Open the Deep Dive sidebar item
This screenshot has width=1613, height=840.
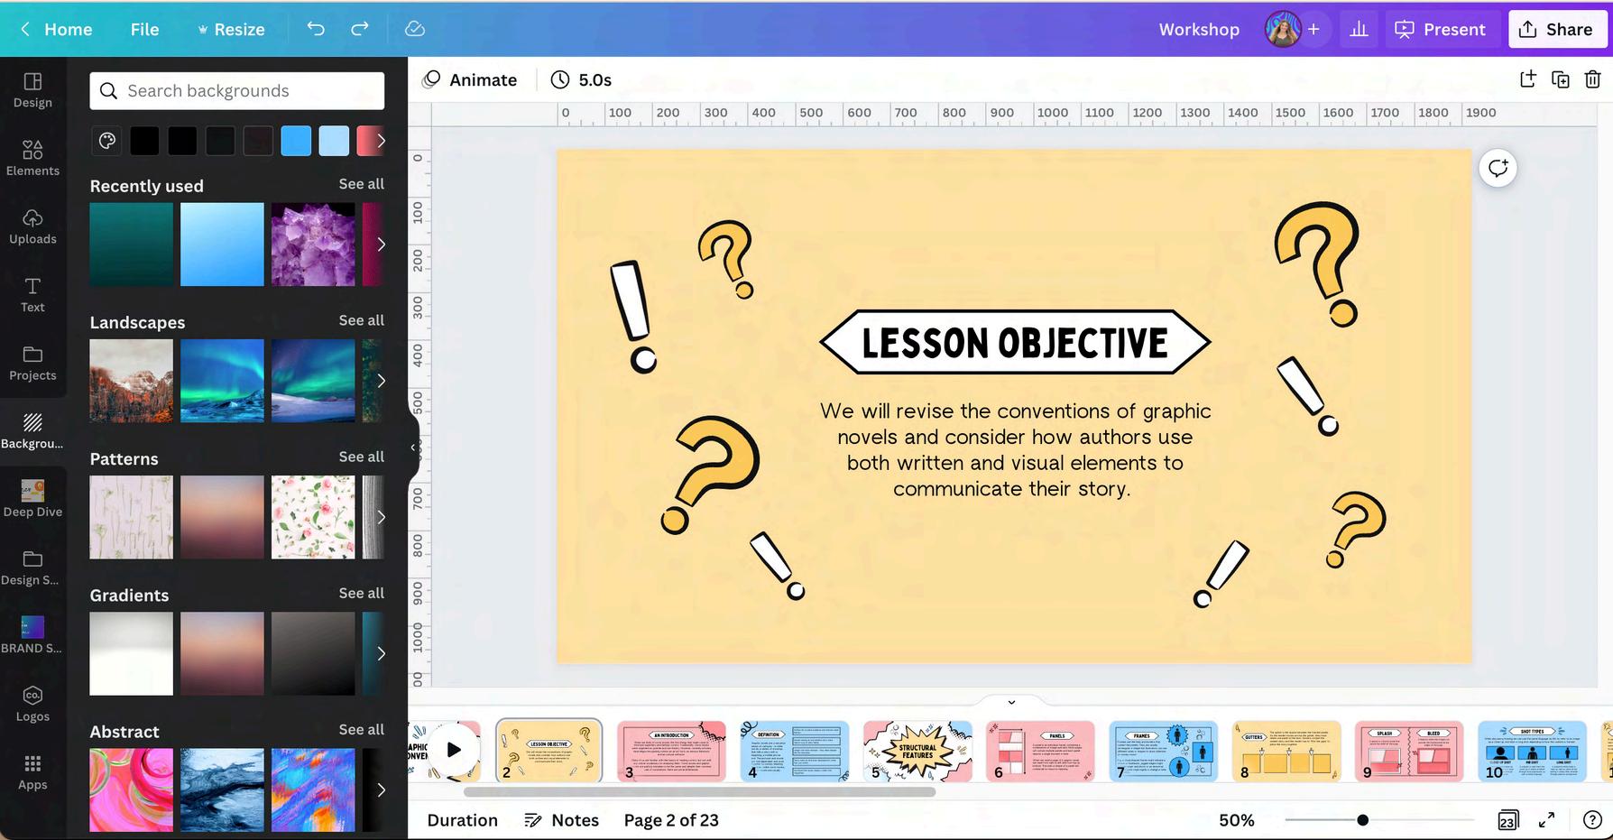pos(32,499)
